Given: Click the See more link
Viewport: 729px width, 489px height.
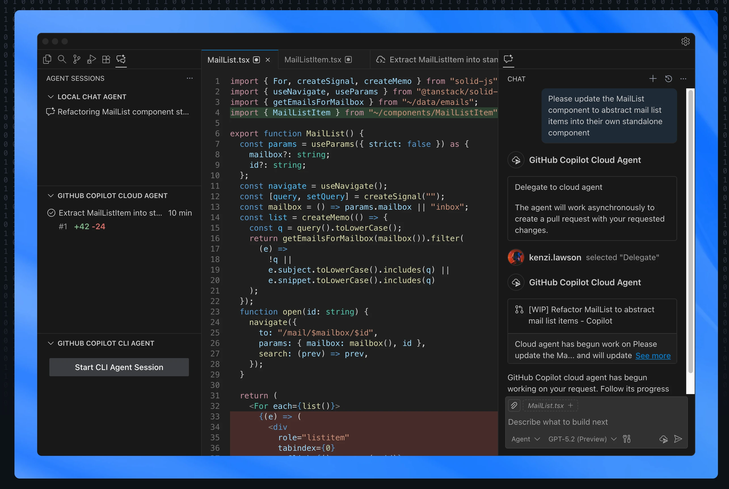Looking at the screenshot, I should (x=653, y=356).
